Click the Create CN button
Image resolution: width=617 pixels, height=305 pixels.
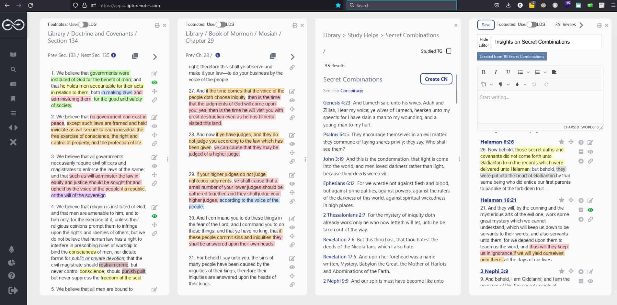tap(436, 79)
